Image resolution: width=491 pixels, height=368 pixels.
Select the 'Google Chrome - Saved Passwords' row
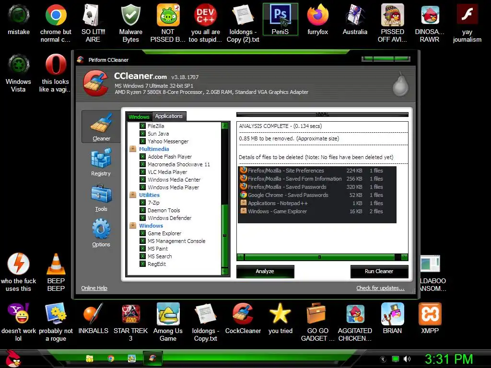point(317,195)
